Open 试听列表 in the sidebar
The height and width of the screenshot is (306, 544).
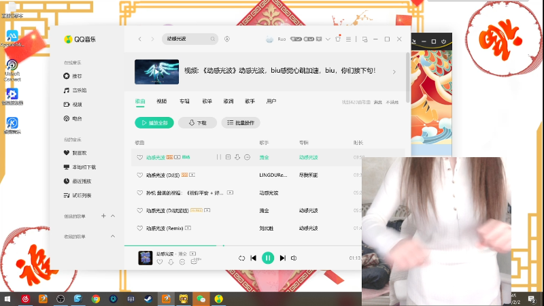point(78,195)
